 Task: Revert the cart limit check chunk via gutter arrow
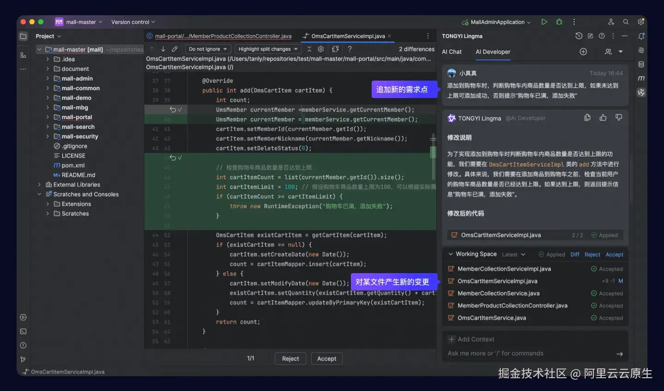(173, 158)
